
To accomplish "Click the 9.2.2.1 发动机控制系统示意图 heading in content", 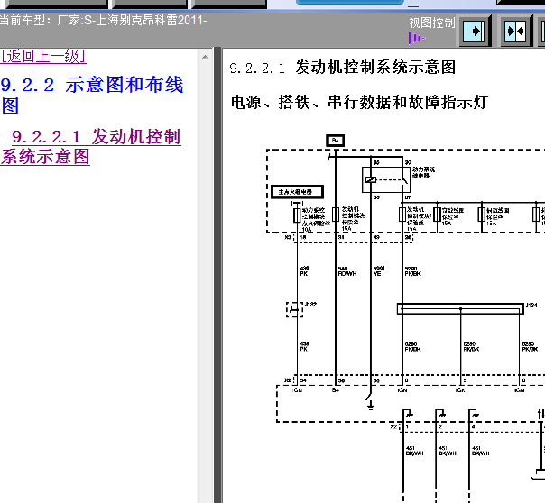I will coord(343,68).
